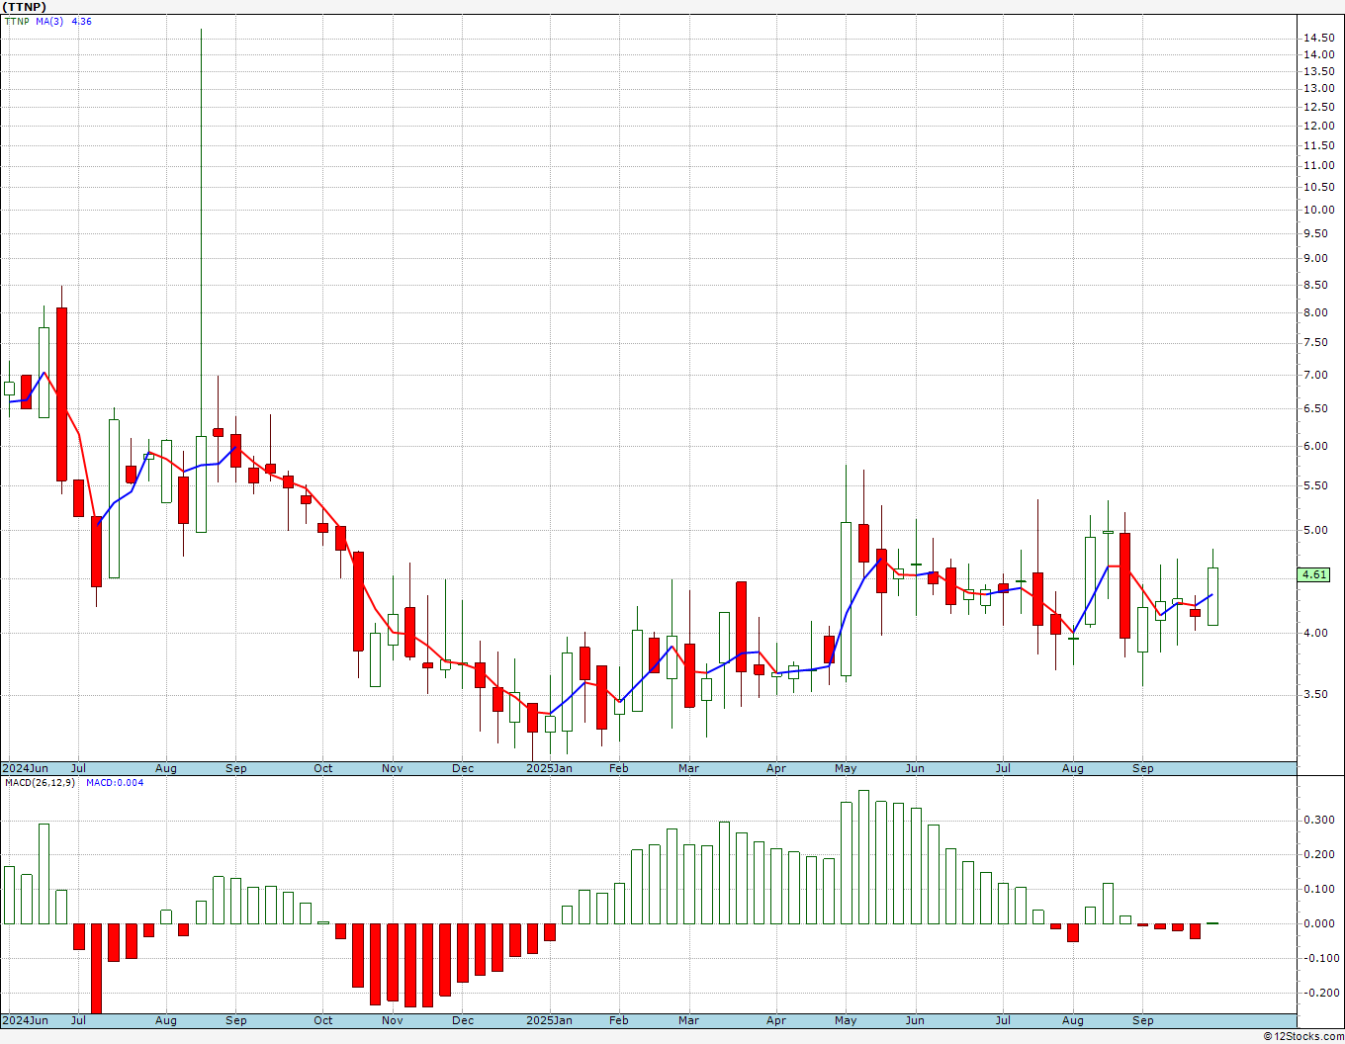Select the 14.00 price axis label

(x=1318, y=55)
